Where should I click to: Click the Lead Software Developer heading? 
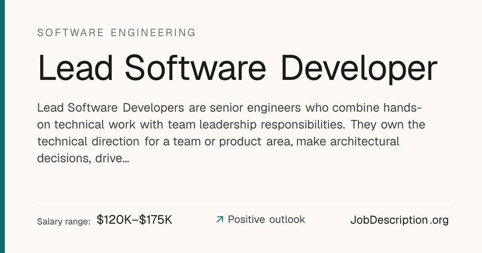[x=237, y=69]
